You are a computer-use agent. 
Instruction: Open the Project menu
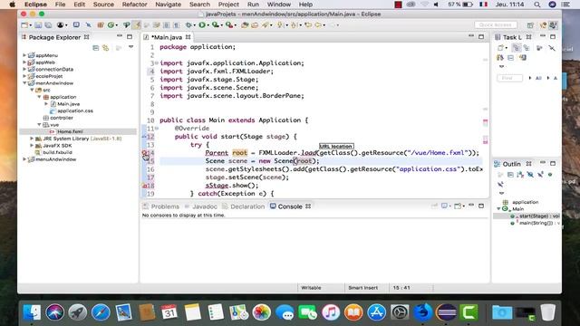pos(228,5)
